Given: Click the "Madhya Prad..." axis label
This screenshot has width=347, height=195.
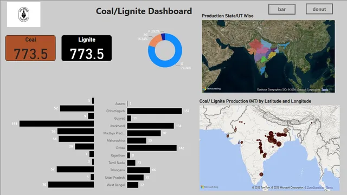Looking at the screenshot, I should 114,133.
